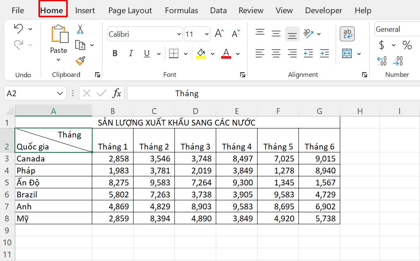This screenshot has width=420, height=261.
Task: Click the Decrease Decimal icon
Action: point(397,61)
